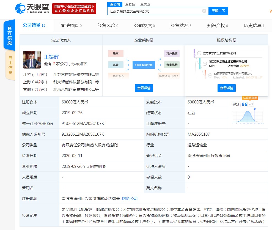
Task: Click the credit code 91320612MA205C107K under 统一社会信用代码
Action: click(83, 124)
